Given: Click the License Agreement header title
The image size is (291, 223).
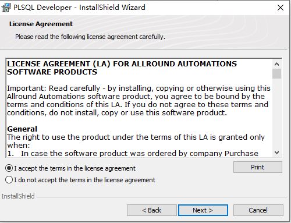Looking at the screenshot, I should coord(41,24).
